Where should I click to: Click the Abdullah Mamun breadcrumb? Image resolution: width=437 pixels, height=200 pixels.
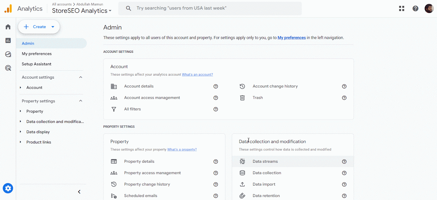[90, 4]
